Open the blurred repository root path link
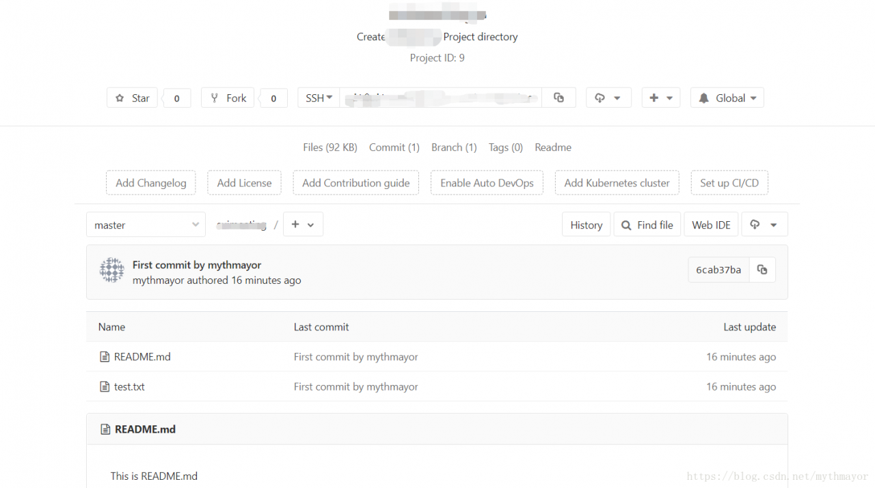This screenshot has height=488, width=875. (x=242, y=225)
